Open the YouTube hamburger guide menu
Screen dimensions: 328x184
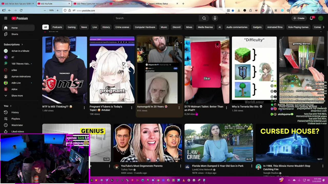(x=6, y=18)
